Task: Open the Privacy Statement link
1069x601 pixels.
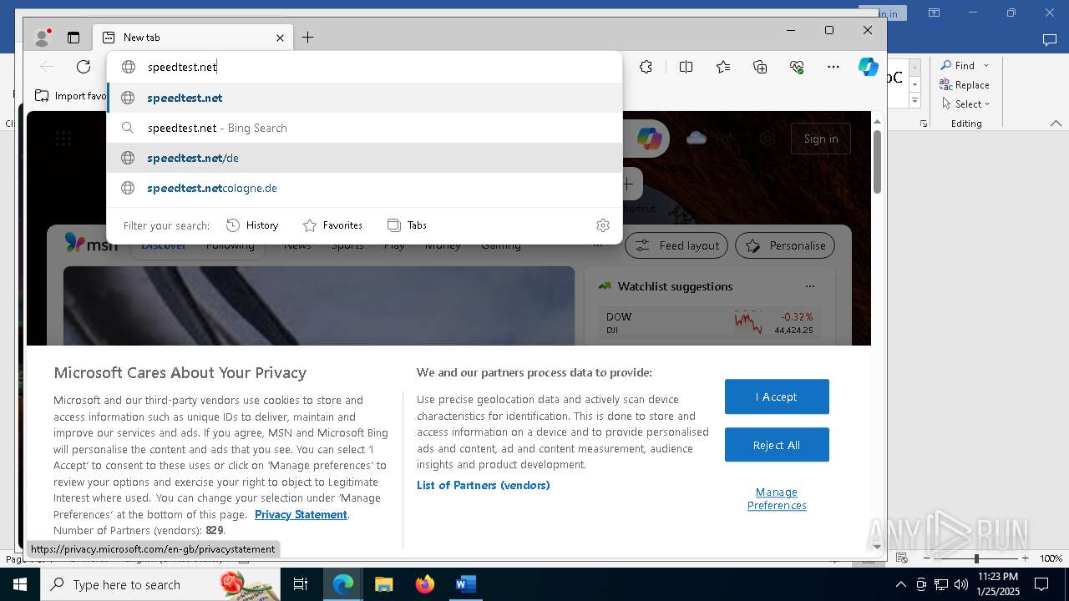Action: coord(301,514)
